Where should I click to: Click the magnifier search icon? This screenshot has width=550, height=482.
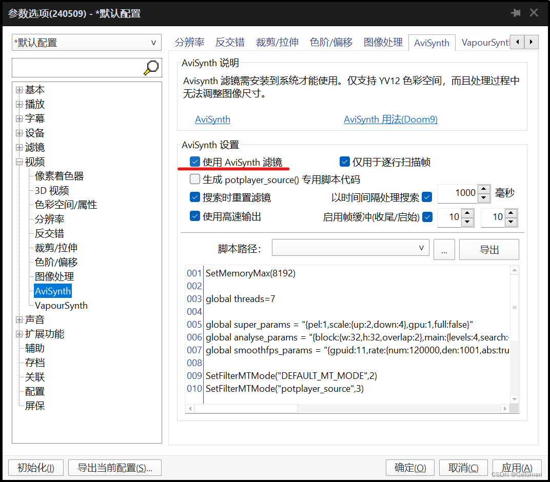[x=151, y=67]
